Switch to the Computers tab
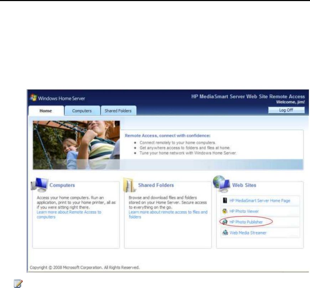 [x=82, y=111]
